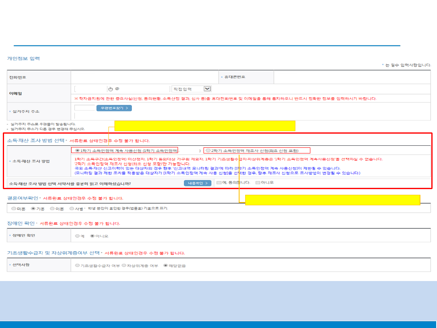Click the 내용확인 button
This screenshot has width=437, height=328.
(x=197, y=183)
